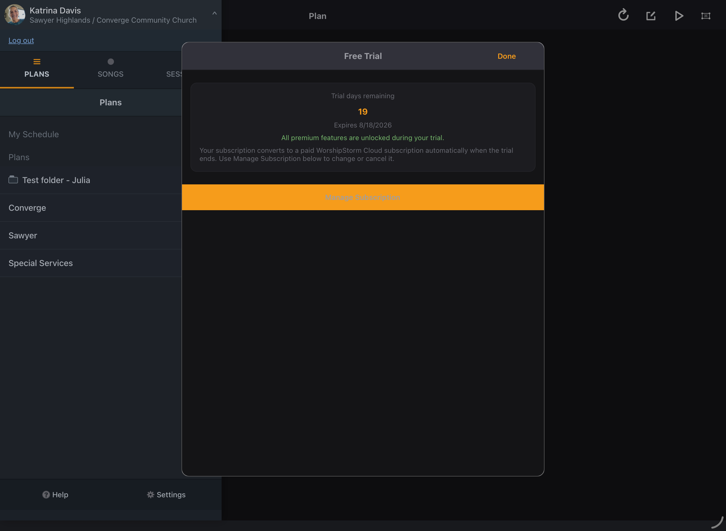Click the Help button at bottom
This screenshot has height=531, width=726.
point(55,495)
